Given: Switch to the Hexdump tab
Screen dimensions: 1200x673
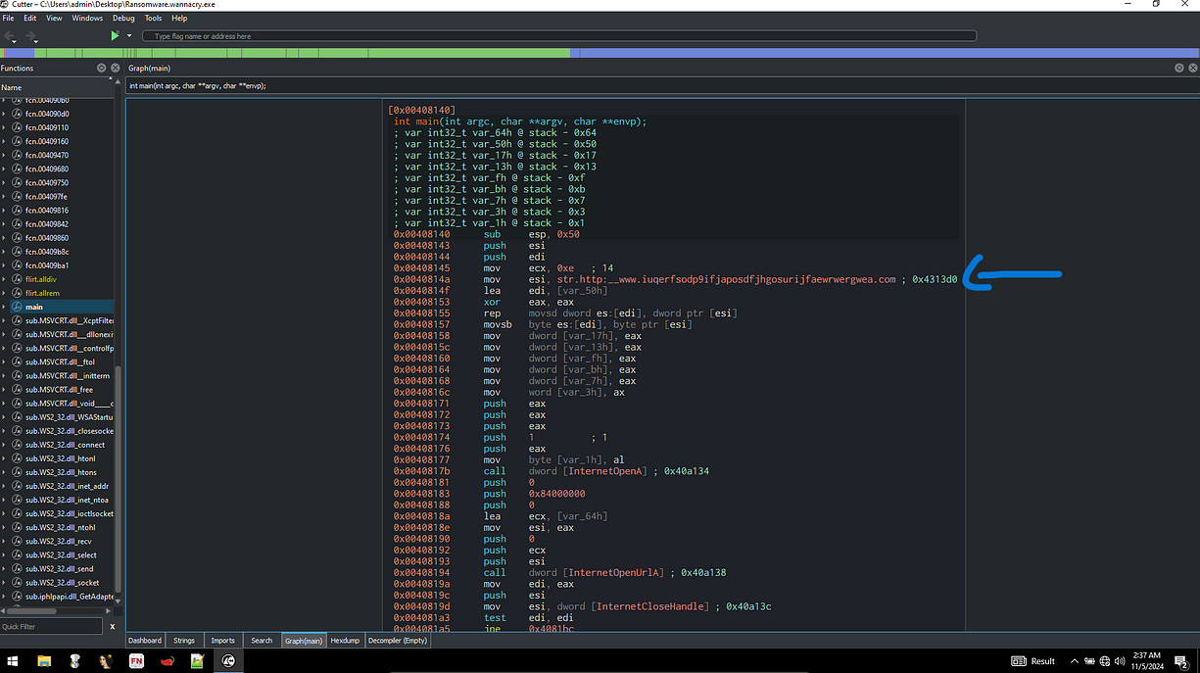Looking at the screenshot, I should [x=345, y=641].
